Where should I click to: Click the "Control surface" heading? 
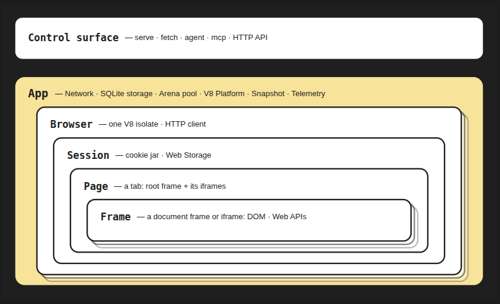pos(73,38)
